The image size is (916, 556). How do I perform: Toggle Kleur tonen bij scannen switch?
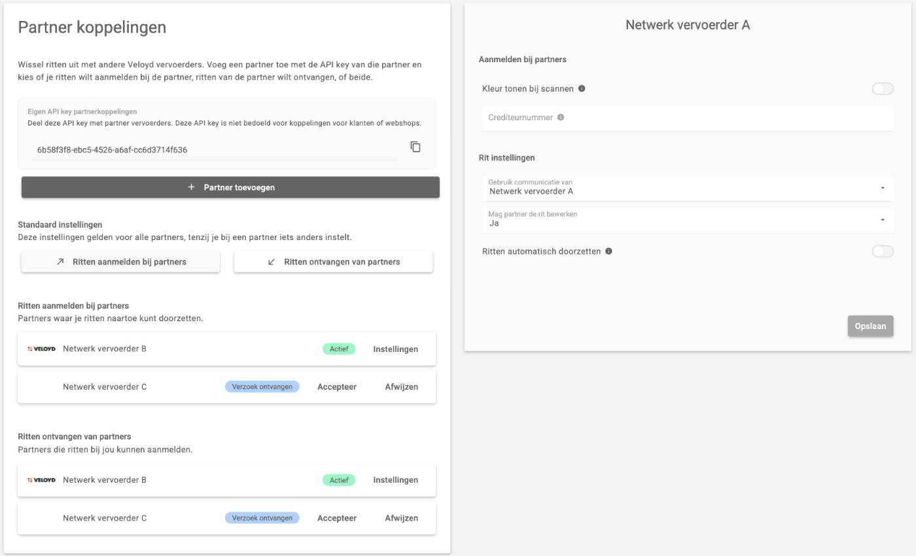[882, 88]
